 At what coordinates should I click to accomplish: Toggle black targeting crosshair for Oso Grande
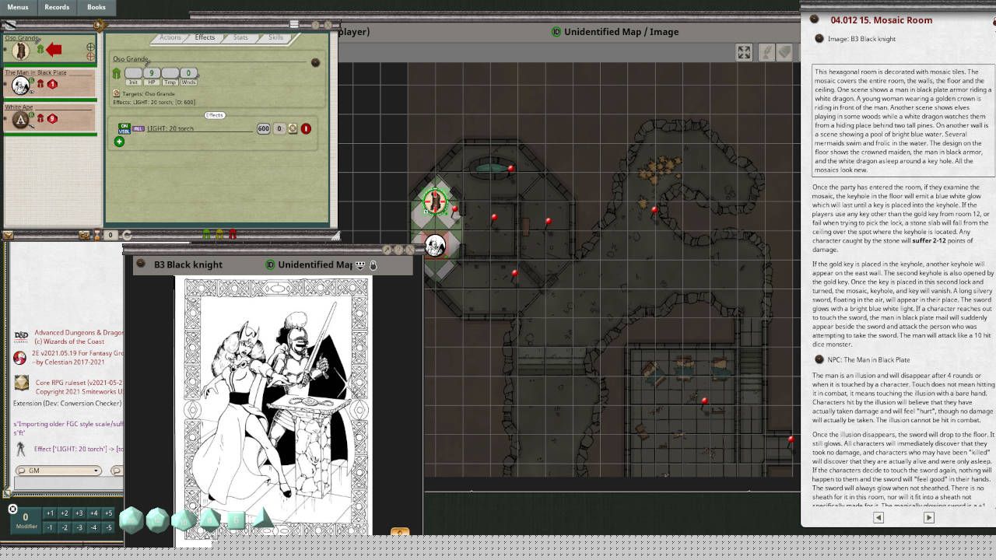pos(90,47)
